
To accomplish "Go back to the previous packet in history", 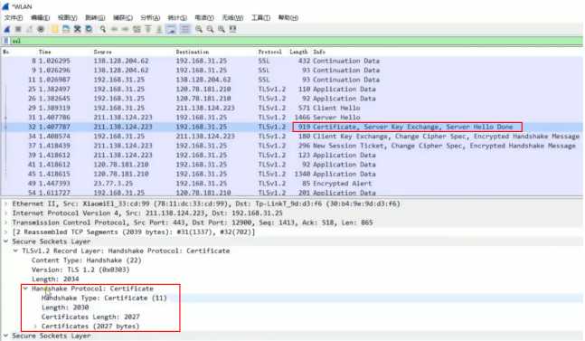I will click(114, 29).
